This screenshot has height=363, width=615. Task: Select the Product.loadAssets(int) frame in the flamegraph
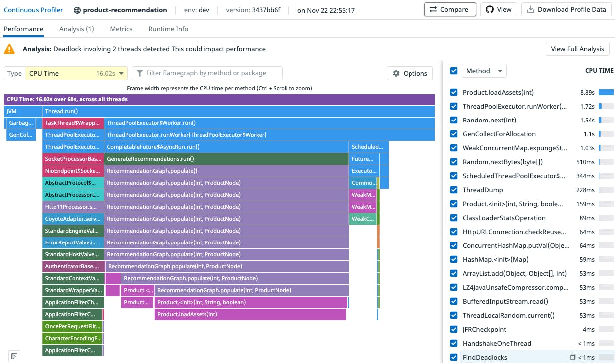pyautogui.click(x=249, y=314)
